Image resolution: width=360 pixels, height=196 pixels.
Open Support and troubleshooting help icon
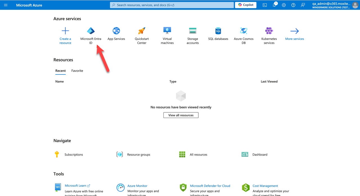293,5
